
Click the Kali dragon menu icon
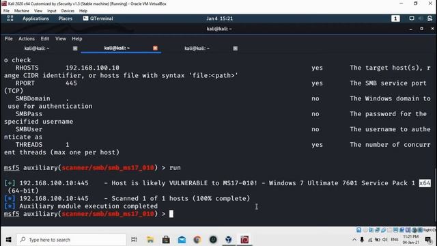pos(10,18)
